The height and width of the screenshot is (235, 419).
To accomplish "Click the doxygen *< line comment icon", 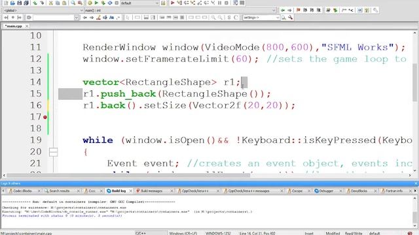I will click(351, 10).
